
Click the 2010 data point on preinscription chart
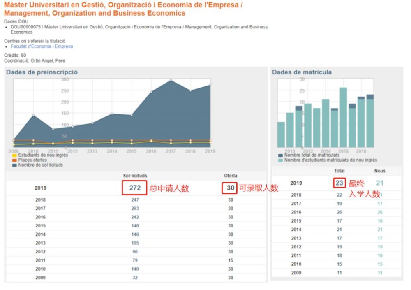point(33,115)
